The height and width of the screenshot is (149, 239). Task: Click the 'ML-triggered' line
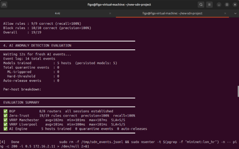click(33, 72)
